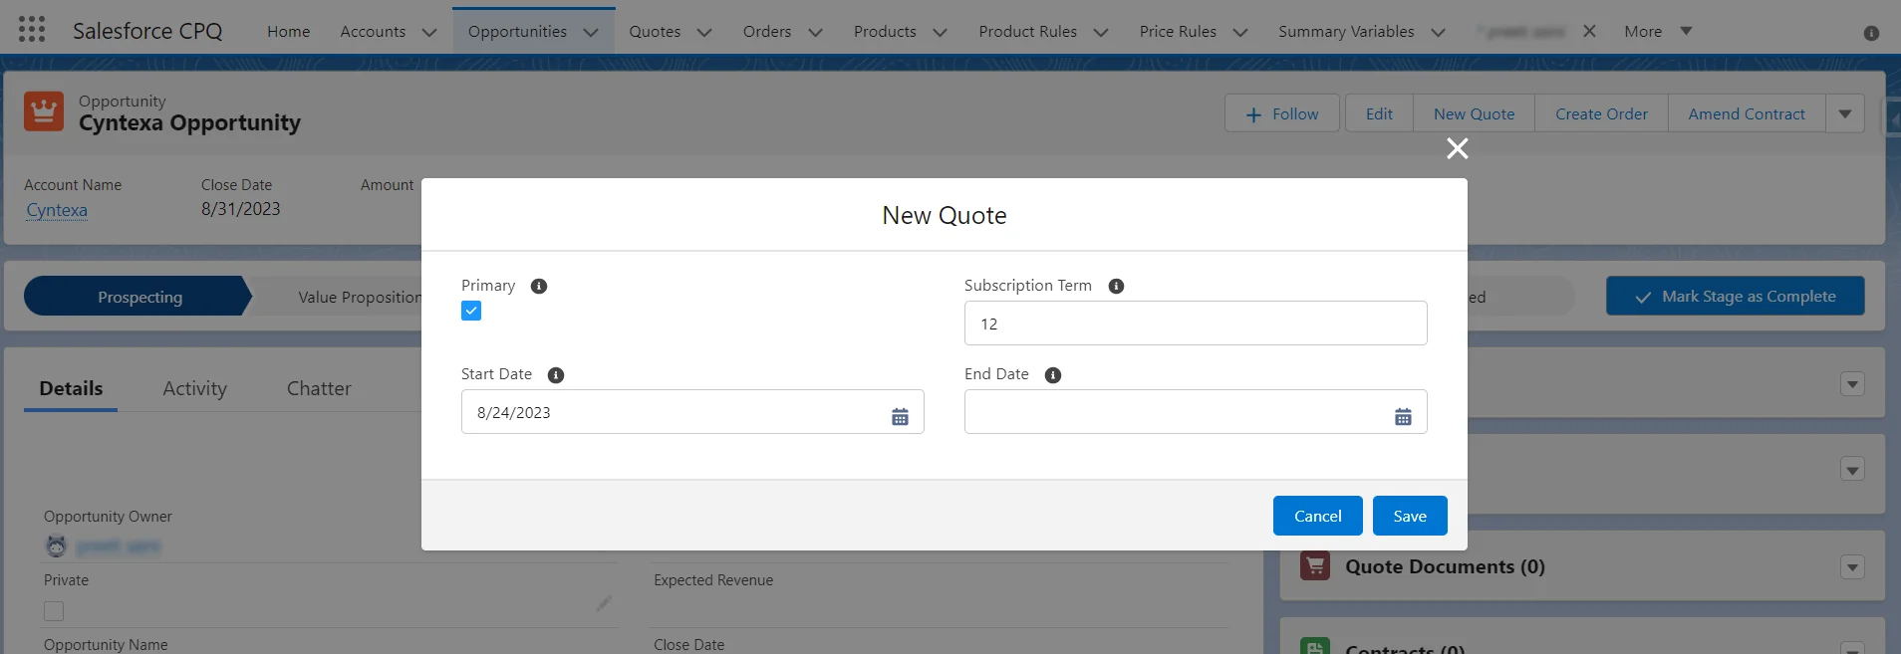Uncheck the Primary checkbox

471,312
